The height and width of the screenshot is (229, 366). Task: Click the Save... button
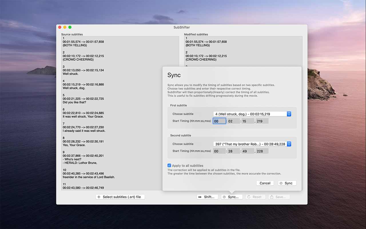click(279, 197)
